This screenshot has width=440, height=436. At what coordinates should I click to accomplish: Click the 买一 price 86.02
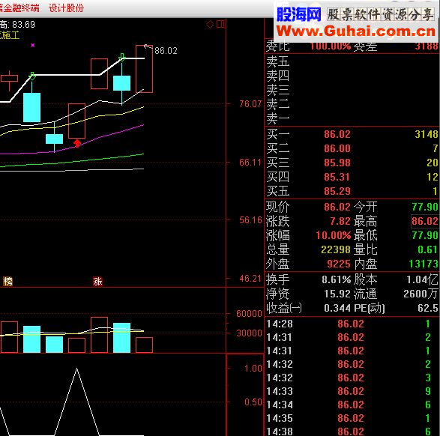coord(337,134)
